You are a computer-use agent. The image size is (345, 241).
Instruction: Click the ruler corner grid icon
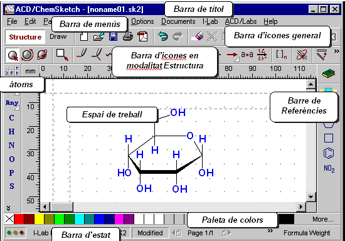point(12,71)
